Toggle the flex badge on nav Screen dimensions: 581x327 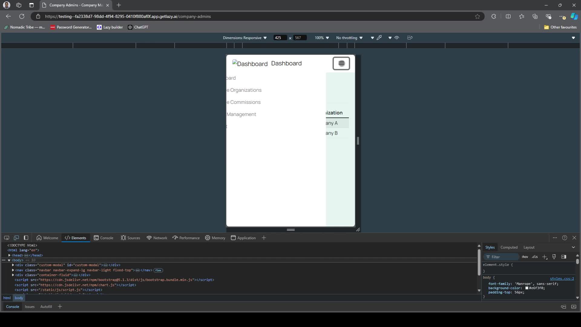click(158, 270)
